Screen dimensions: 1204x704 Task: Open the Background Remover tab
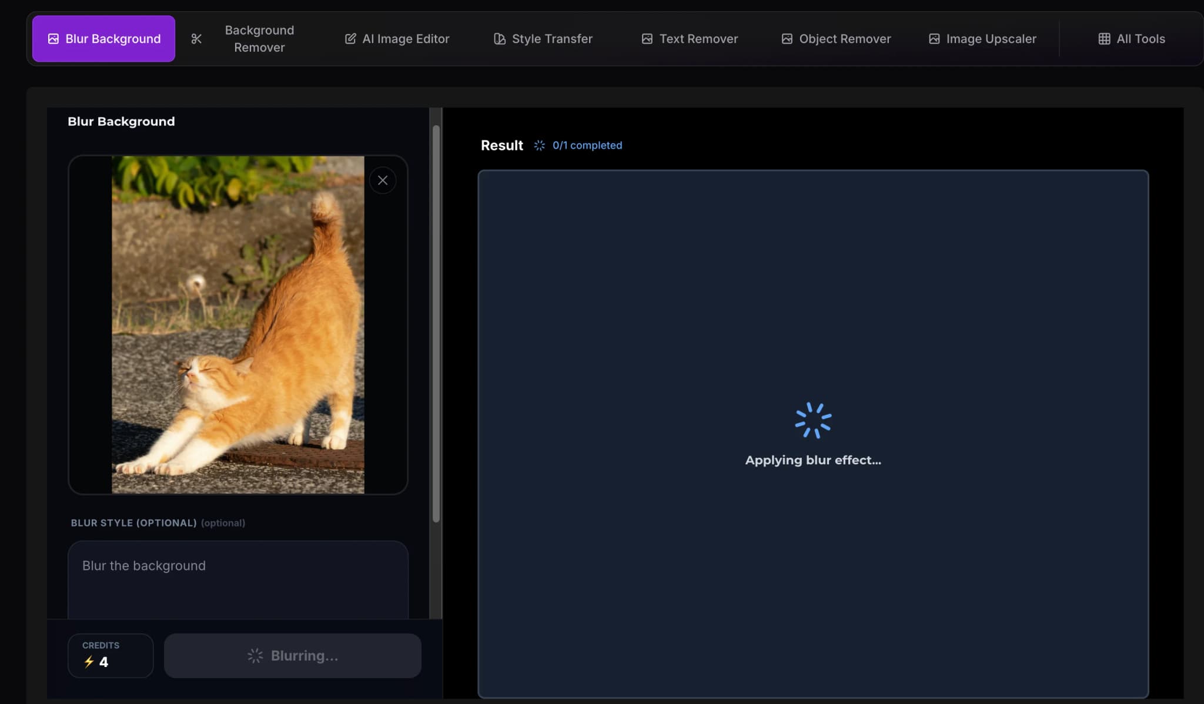pyautogui.click(x=259, y=39)
